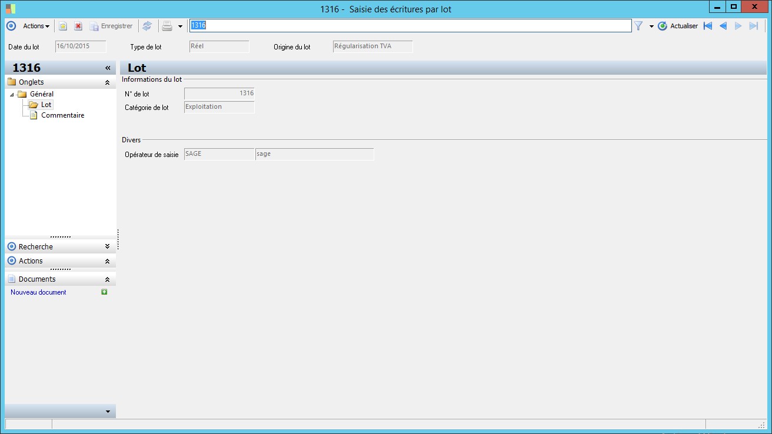The image size is (772, 434).
Task: Select the Général folder in the tree
Action: point(41,94)
